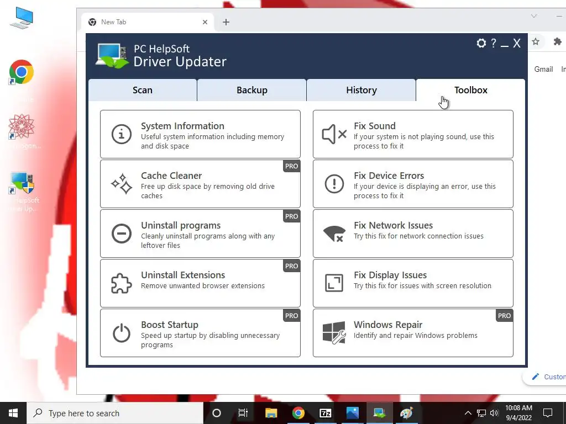Switch to the Scan tab

click(x=143, y=90)
